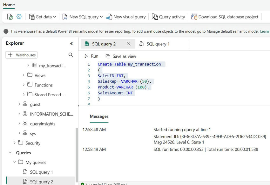The height and width of the screenshot is (185, 270).
Task: Collapse the My queries folder
Action: pos(15,162)
